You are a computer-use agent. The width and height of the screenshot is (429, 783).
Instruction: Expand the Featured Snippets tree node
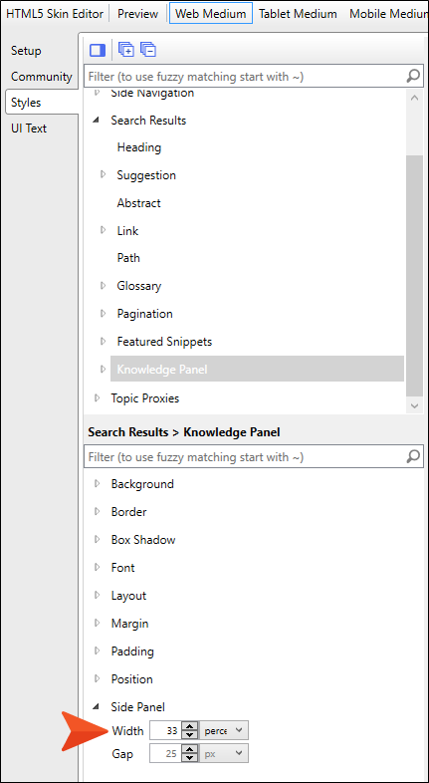pyautogui.click(x=104, y=342)
